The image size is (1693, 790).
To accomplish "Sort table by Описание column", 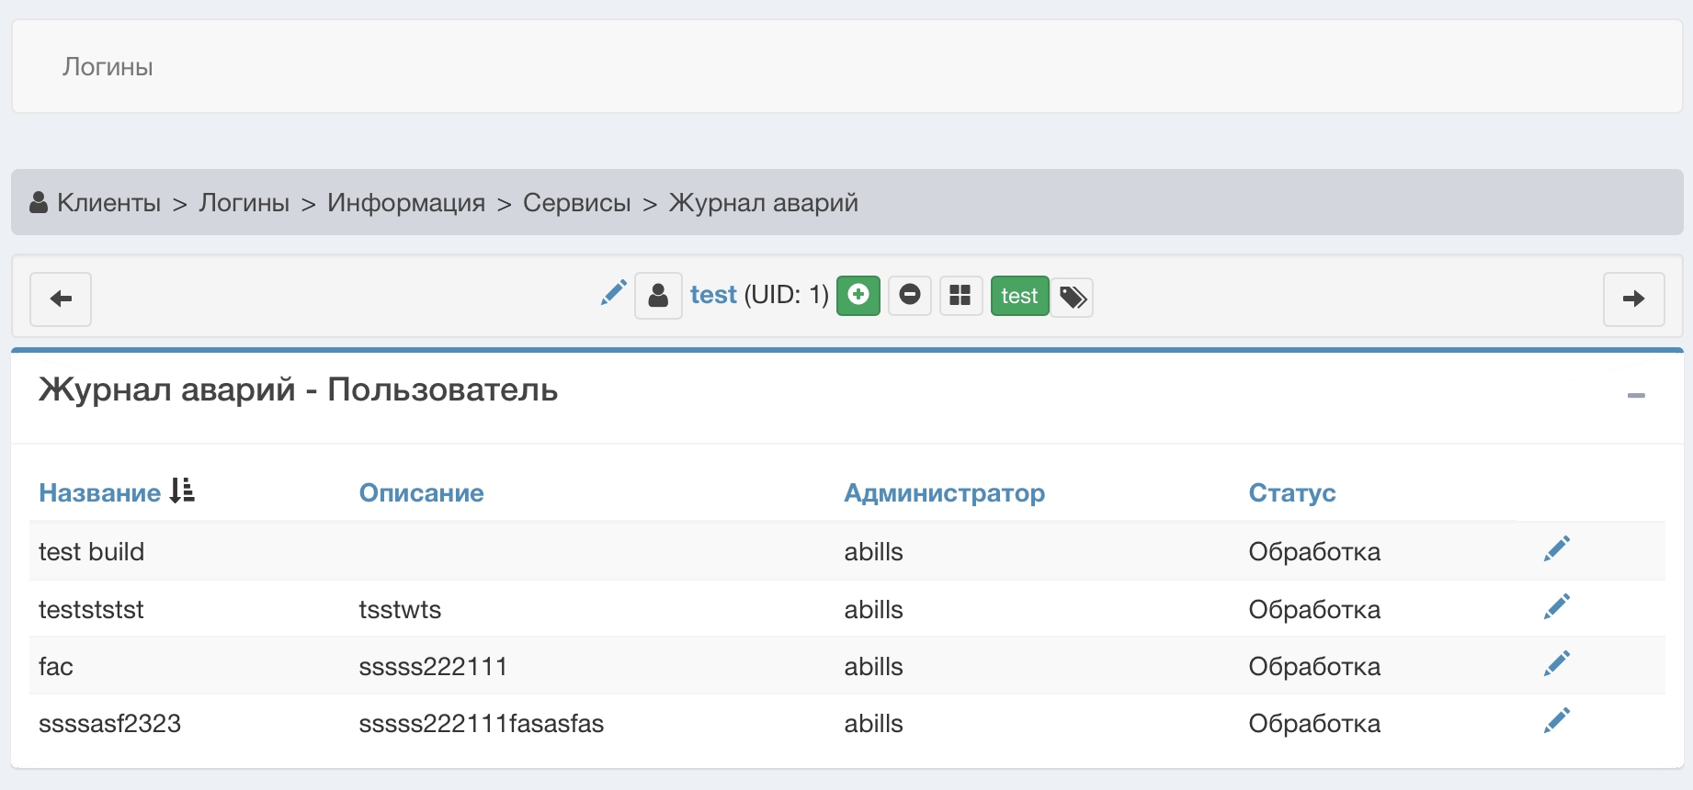I will (x=421, y=493).
